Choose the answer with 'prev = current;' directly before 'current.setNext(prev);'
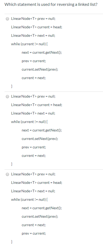The width and height of the screenshot is (103, 246). (x=7, y=19)
